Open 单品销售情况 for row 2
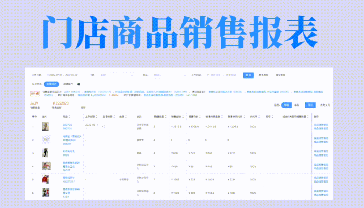The width and height of the screenshot is (364, 208). 321,142
